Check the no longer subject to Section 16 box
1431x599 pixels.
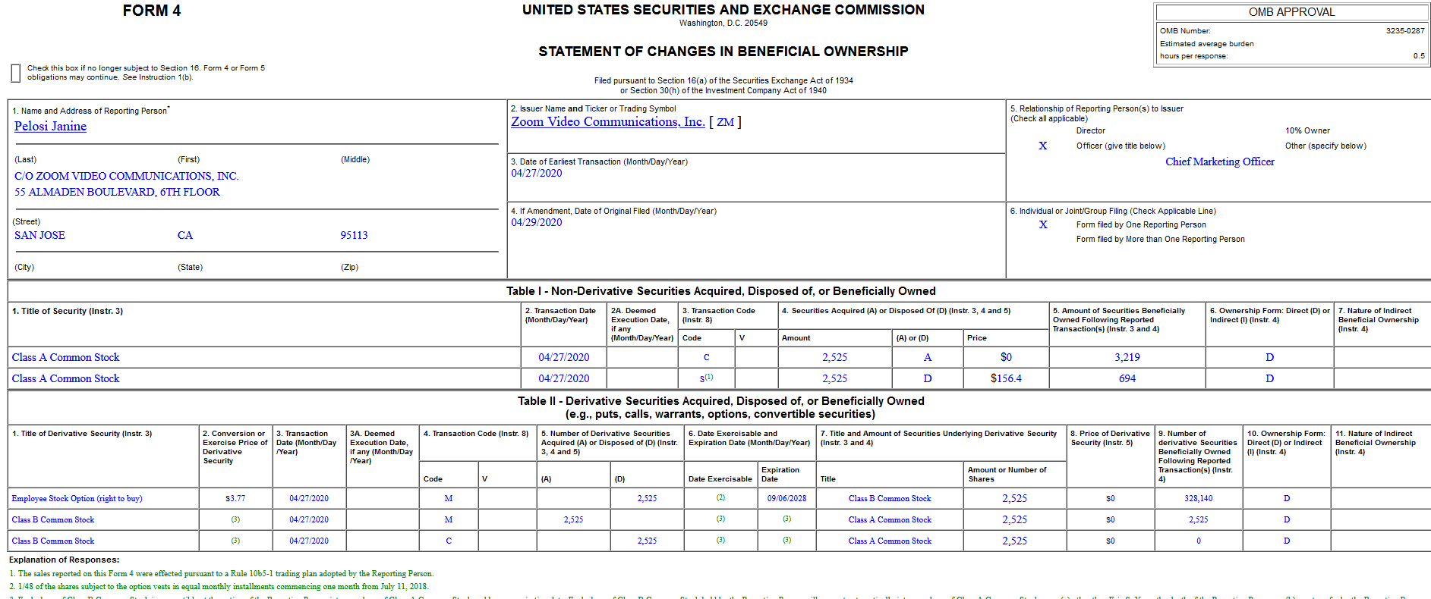(x=15, y=73)
